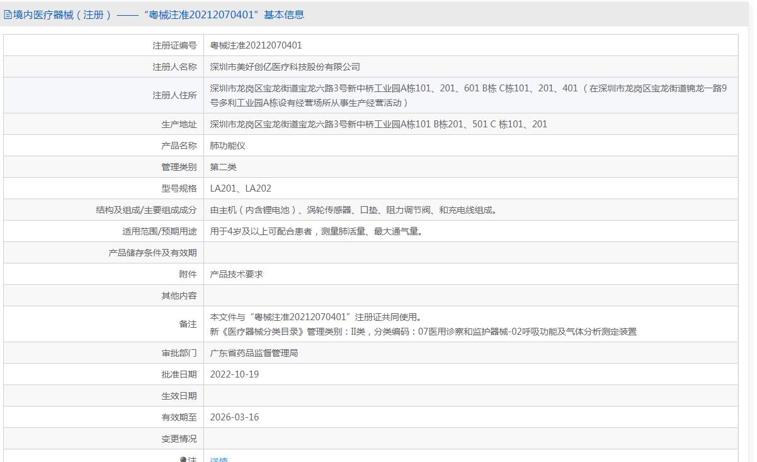Click the 生产地址 production address value

click(378, 124)
